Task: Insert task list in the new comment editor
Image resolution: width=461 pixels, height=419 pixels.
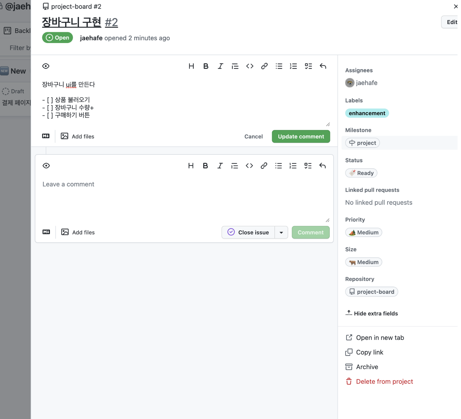Action: pos(308,166)
